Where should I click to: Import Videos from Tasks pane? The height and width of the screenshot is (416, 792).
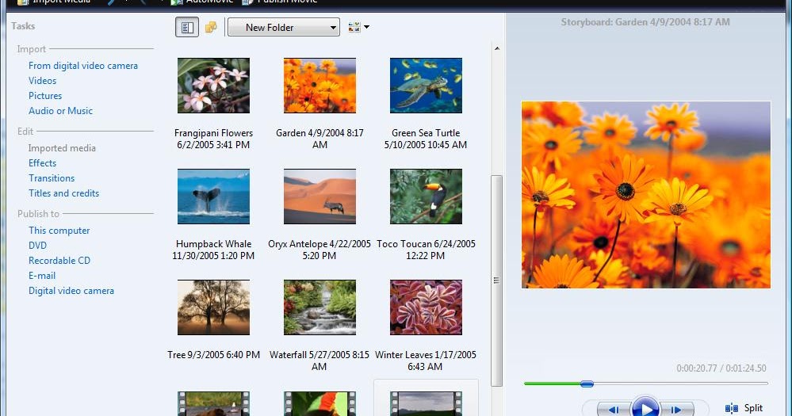tap(43, 81)
